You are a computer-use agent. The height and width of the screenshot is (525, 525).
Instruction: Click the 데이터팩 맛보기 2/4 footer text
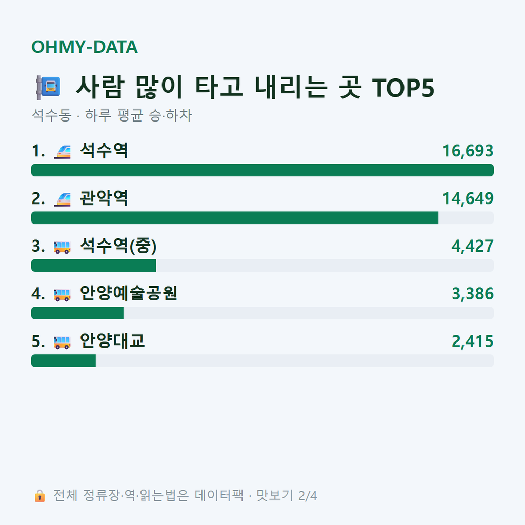pyautogui.click(x=256, y=496)
